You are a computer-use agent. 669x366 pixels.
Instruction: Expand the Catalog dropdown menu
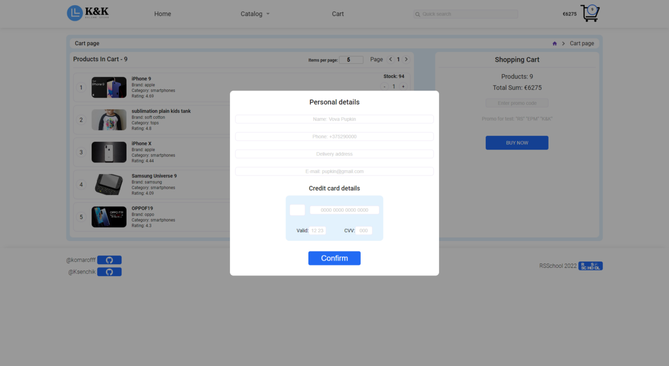255,14
